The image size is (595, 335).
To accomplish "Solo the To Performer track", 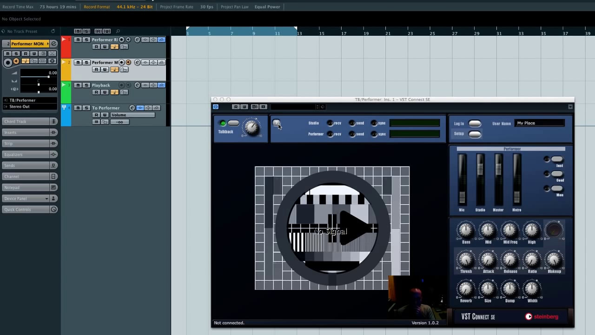I will coord(86,108).
